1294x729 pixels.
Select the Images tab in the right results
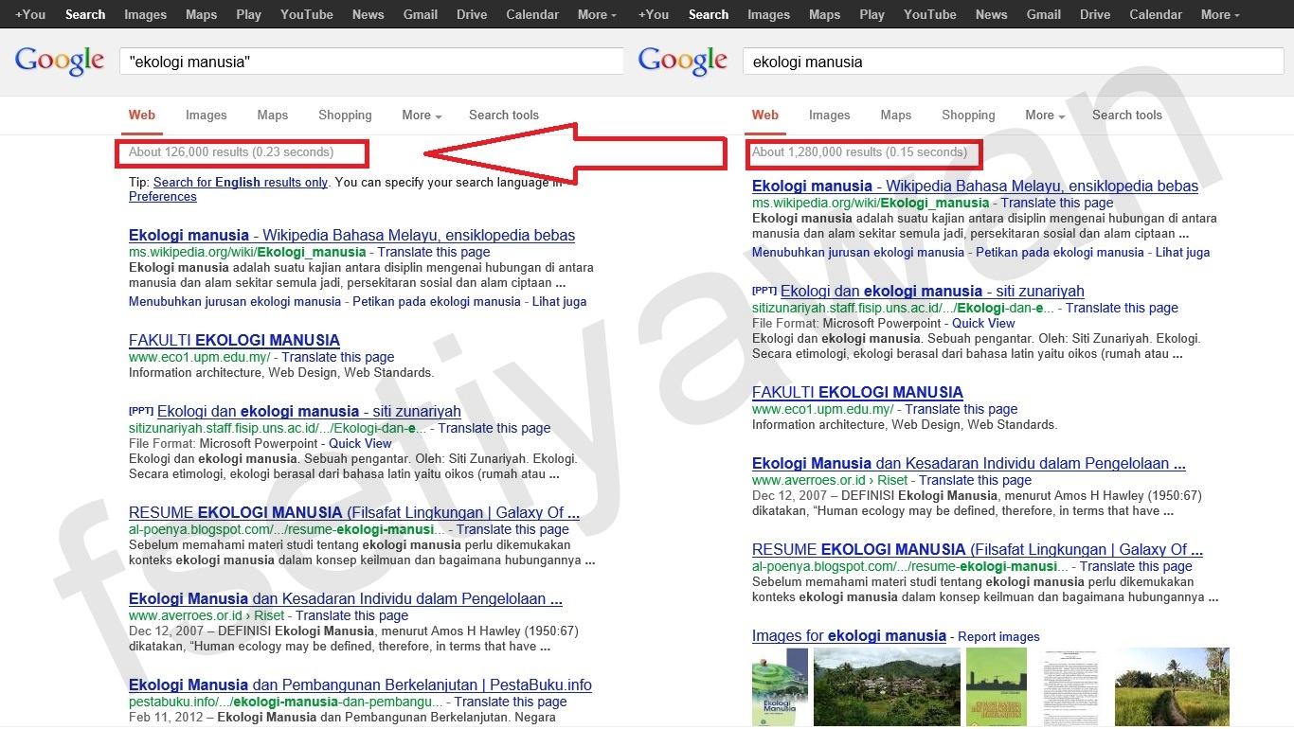[x=830, y=115]
